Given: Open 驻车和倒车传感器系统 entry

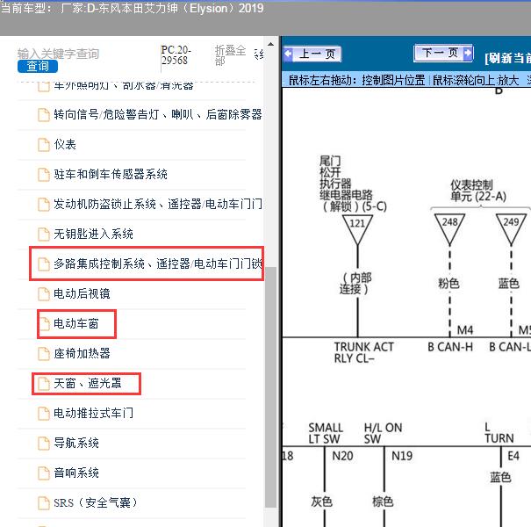Looking at the screenshot, I should click(x=111, y=174).
